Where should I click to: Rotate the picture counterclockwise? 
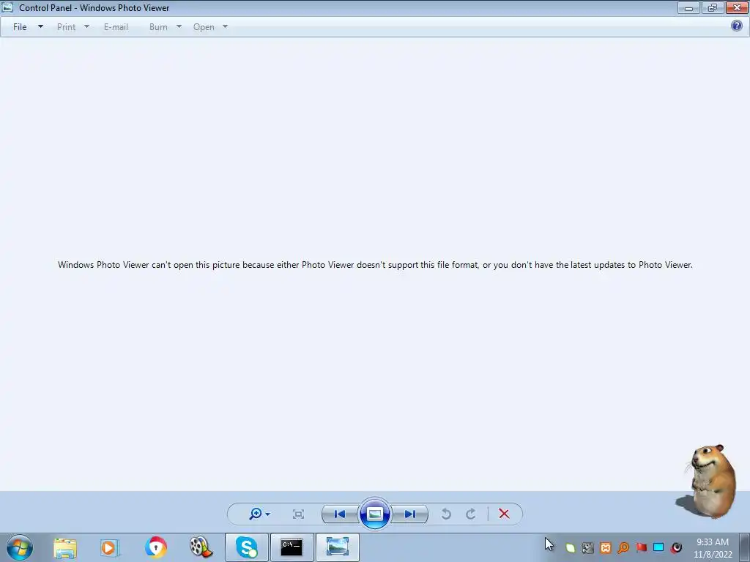446,514
